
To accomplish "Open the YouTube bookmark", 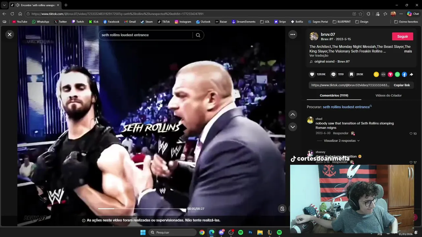I will pos(20,22).
